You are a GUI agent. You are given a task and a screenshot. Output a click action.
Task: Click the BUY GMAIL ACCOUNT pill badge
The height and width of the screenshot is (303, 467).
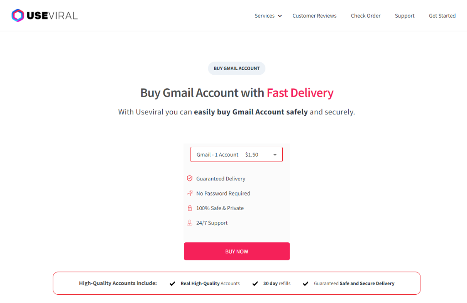click(237, 68)
